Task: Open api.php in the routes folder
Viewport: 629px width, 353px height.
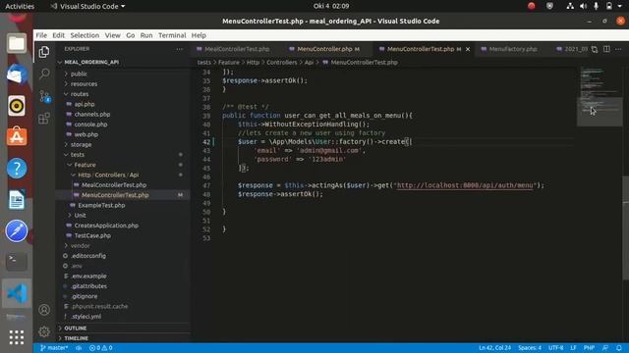Action: [x=85, y=104]
